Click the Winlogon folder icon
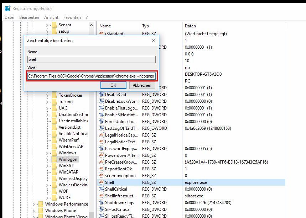Screen dimensions: 306x218 coord(54,159)
